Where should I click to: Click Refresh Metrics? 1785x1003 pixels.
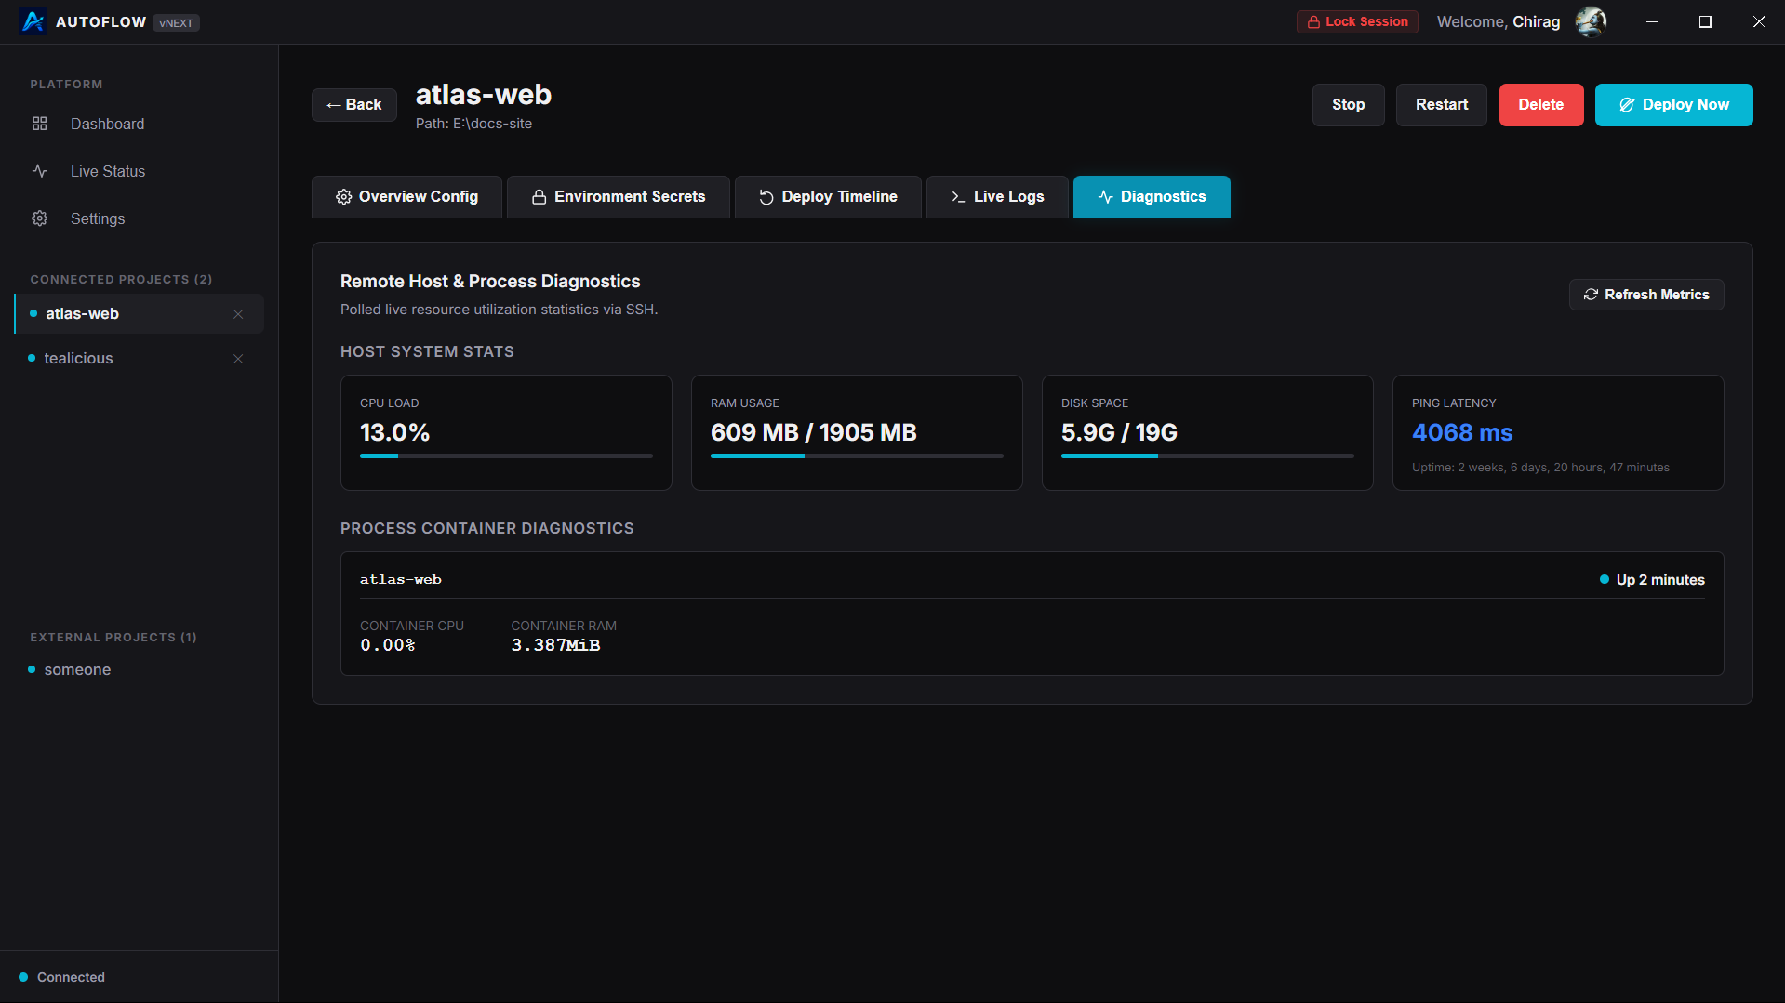click(x=1646, y=295)
